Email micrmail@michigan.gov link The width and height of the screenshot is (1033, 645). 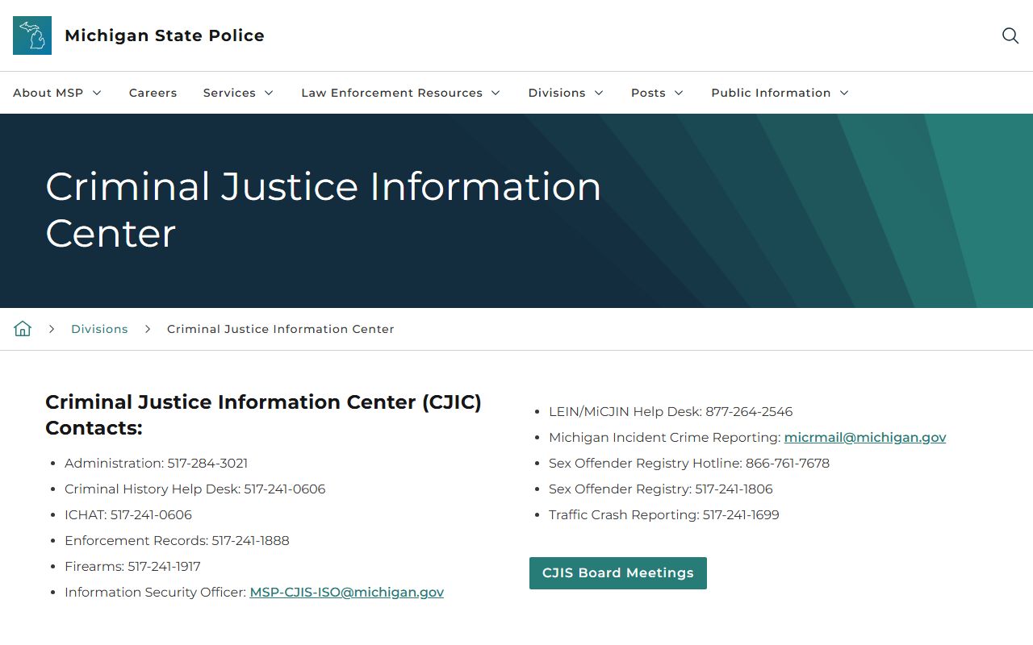click(865, 437)
